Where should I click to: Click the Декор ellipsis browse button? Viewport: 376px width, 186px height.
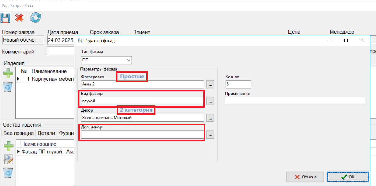pos(210,118)
